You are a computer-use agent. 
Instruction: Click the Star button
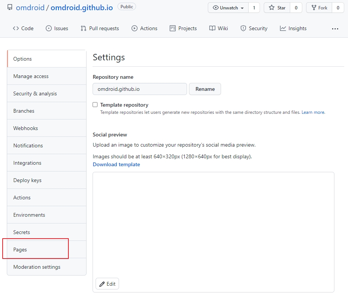(x=277, y=8)
